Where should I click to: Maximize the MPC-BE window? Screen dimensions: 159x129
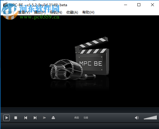[139, 5]
